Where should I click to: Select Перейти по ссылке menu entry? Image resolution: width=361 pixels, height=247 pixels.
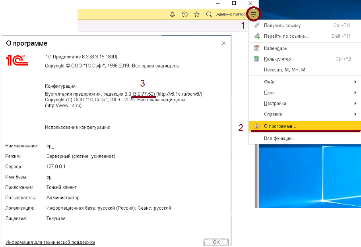[x=305, y=36]
